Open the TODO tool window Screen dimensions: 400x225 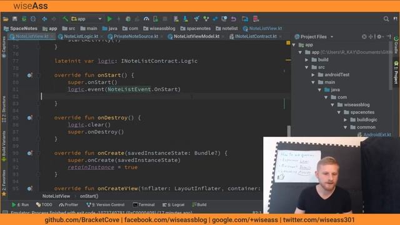(44, 205)
